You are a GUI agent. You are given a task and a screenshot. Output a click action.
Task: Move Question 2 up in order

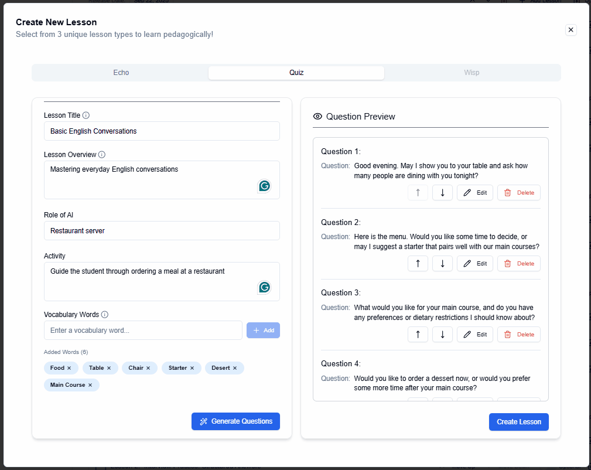pos(418,264)
